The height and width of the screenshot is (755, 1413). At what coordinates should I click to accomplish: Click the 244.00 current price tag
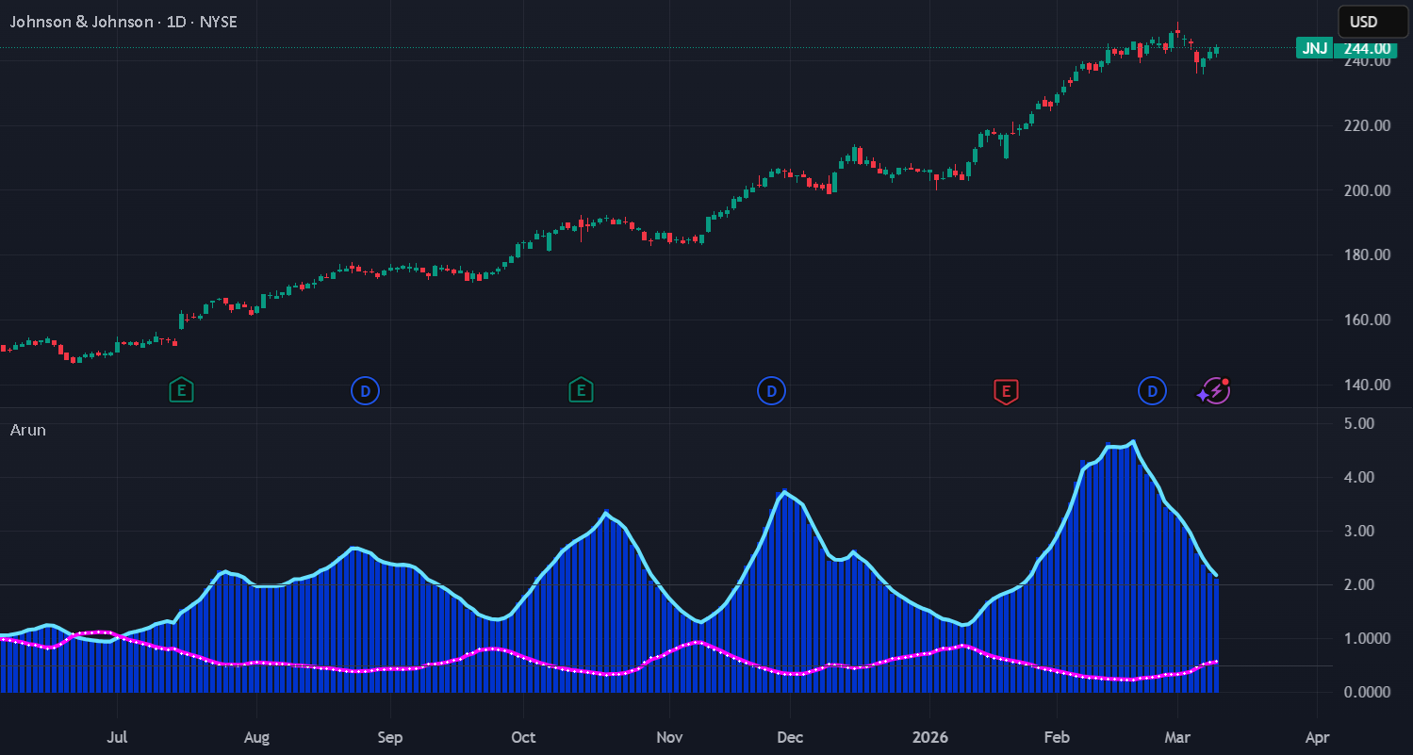[1366, 48]
